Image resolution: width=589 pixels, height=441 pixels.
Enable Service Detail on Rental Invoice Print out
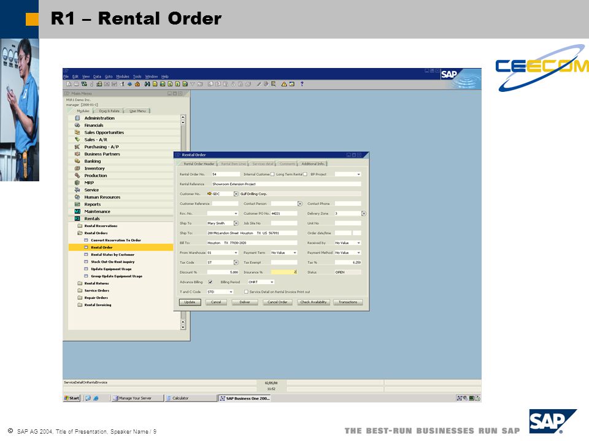pyautogui.click(x=247, y=292)
